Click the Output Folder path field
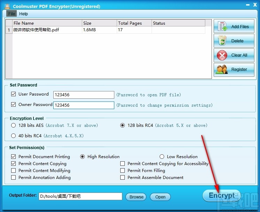 pyautogui.click(x=81, y=196)
